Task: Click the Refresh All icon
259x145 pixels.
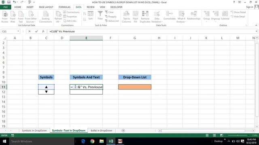Action: 58,17
